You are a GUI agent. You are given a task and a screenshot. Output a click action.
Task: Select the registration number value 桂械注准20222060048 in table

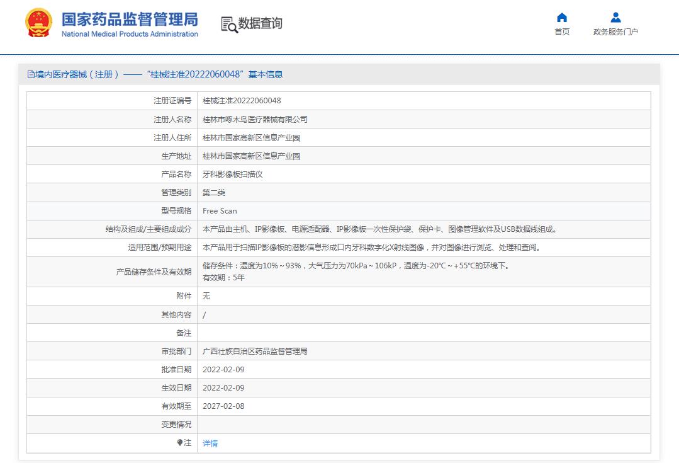point(242,101)
